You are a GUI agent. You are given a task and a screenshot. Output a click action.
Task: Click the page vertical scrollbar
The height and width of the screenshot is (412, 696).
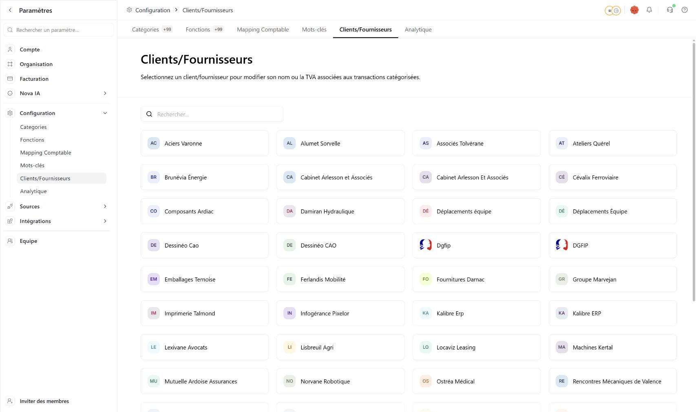(x=694, y=171)
